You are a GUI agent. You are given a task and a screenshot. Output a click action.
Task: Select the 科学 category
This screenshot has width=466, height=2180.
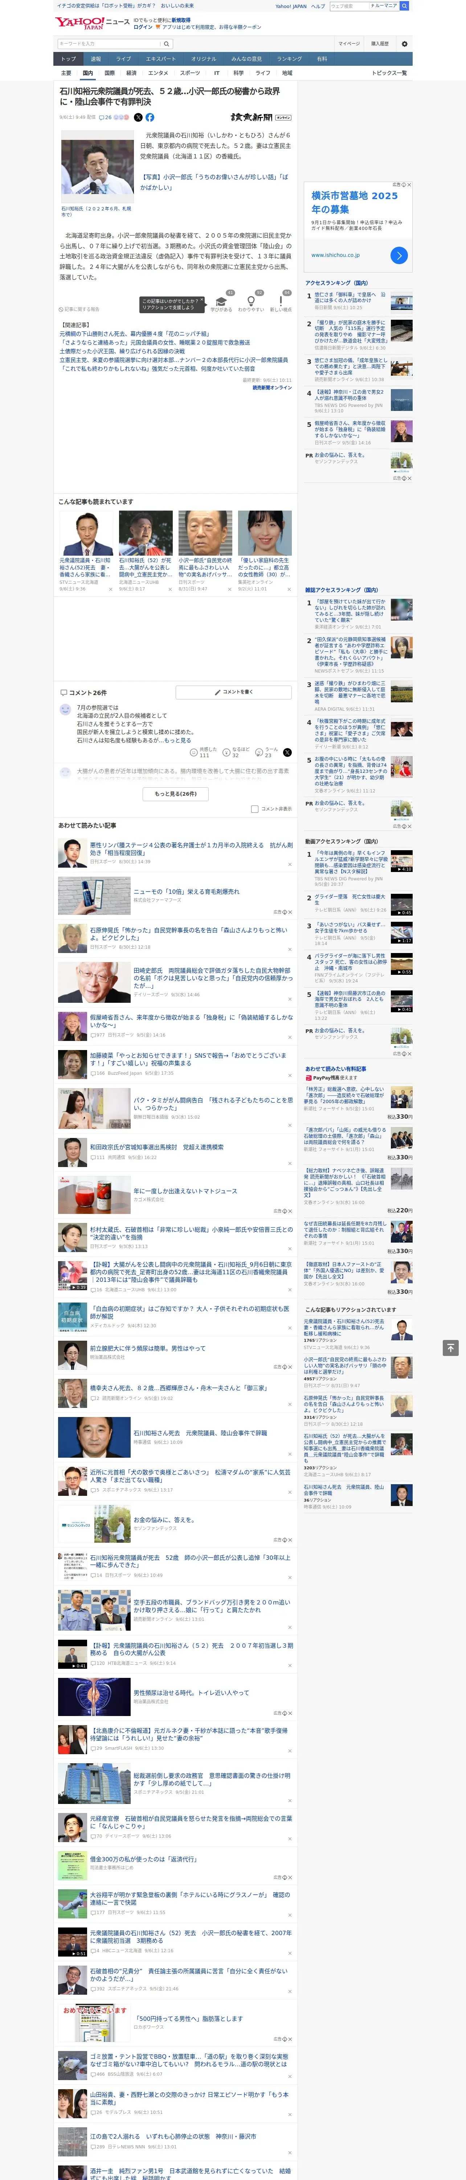[238, 73]
